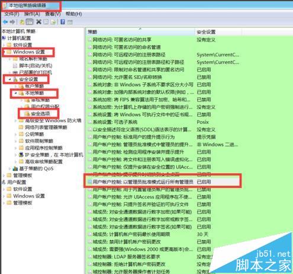Click the black X delete toolbar icon

pyautogui.click(x=38, y=22)
